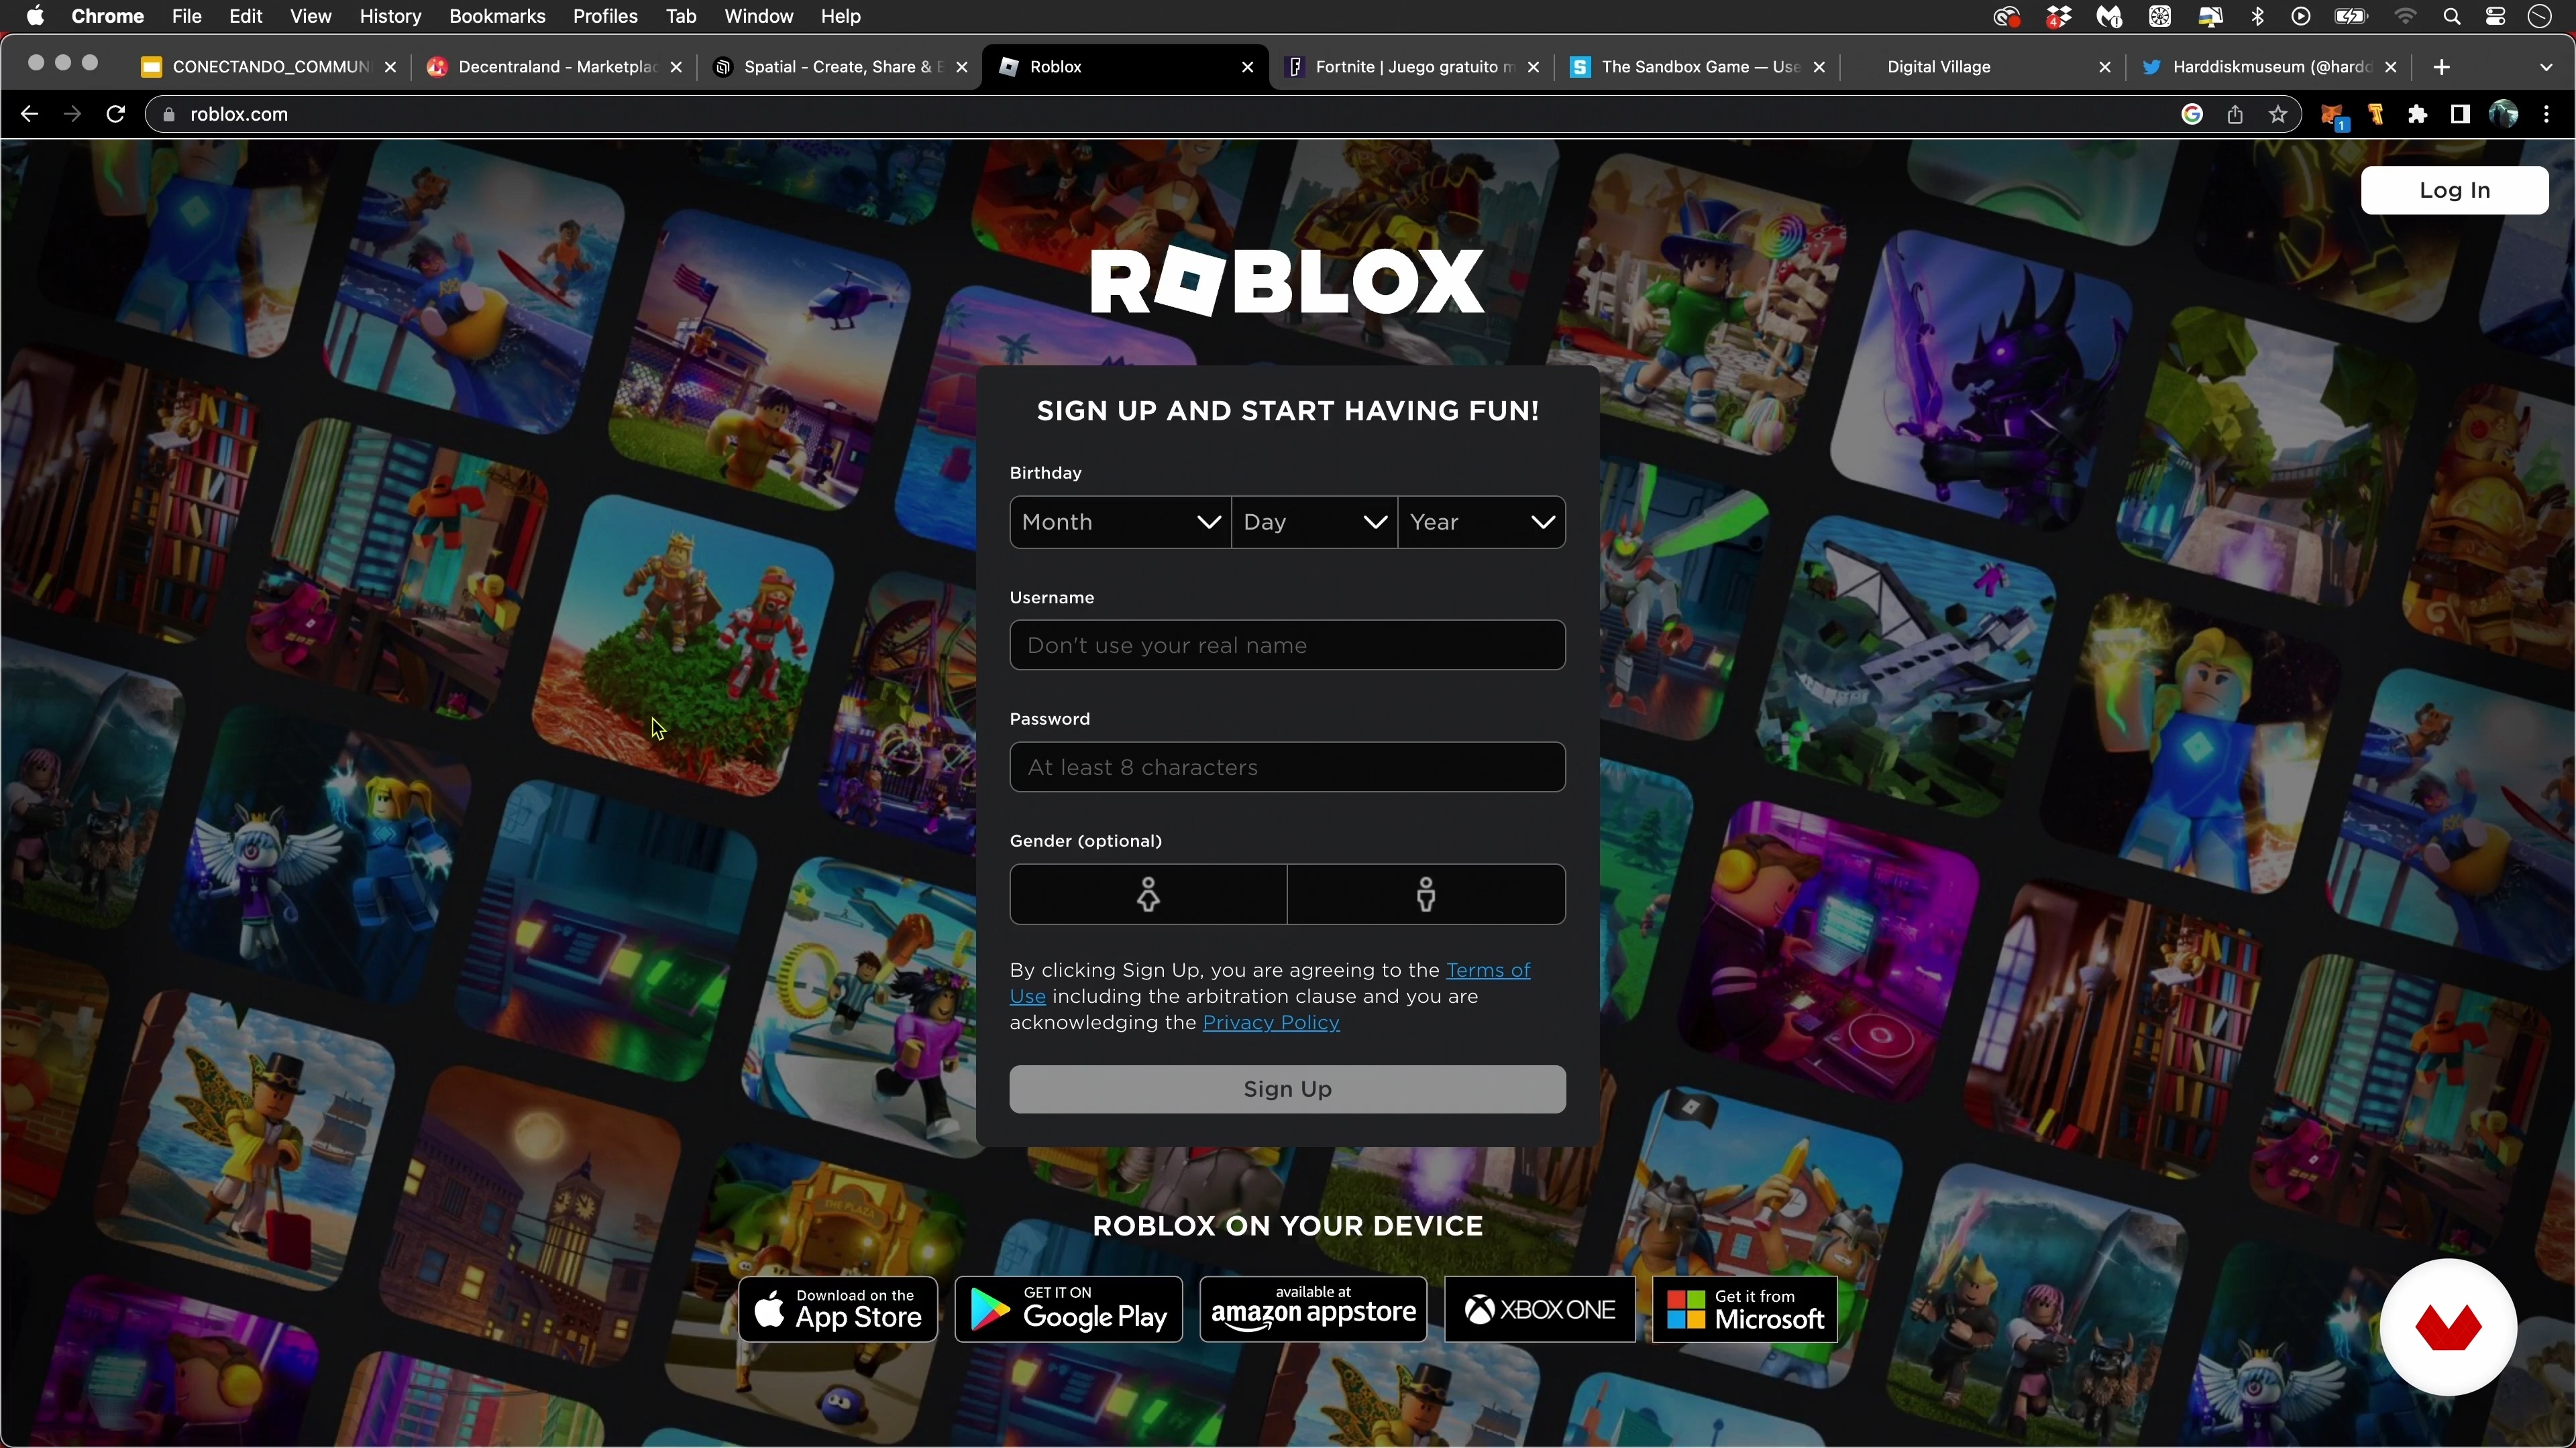Click the red chevron floating widget button

click(2448, 1327)
